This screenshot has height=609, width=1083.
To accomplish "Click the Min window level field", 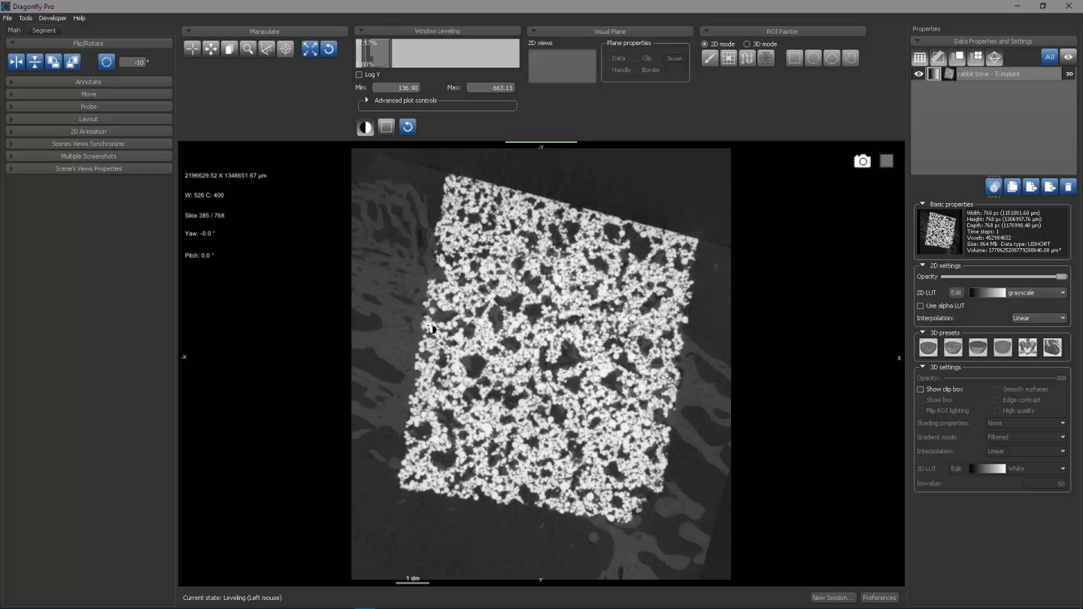I will click(x=396, y=88).
